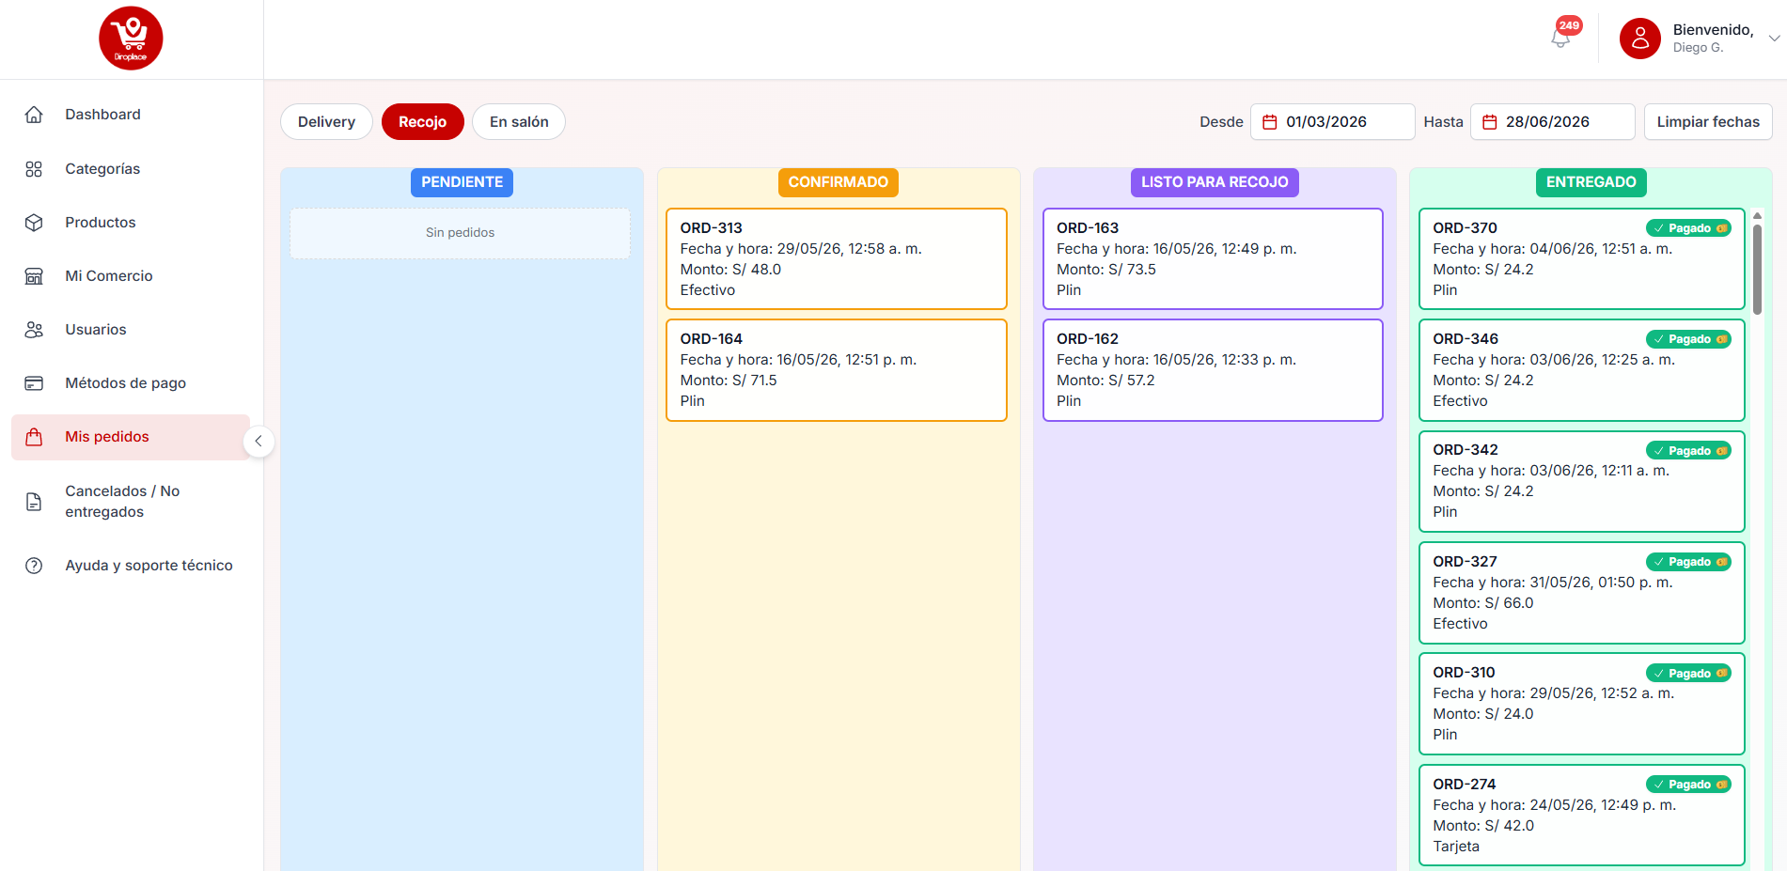Switch to the Delivery tab
Image resolution: width=1787 pixels, height=871 pixels.
pyautogui.click(x=326, y=122)
